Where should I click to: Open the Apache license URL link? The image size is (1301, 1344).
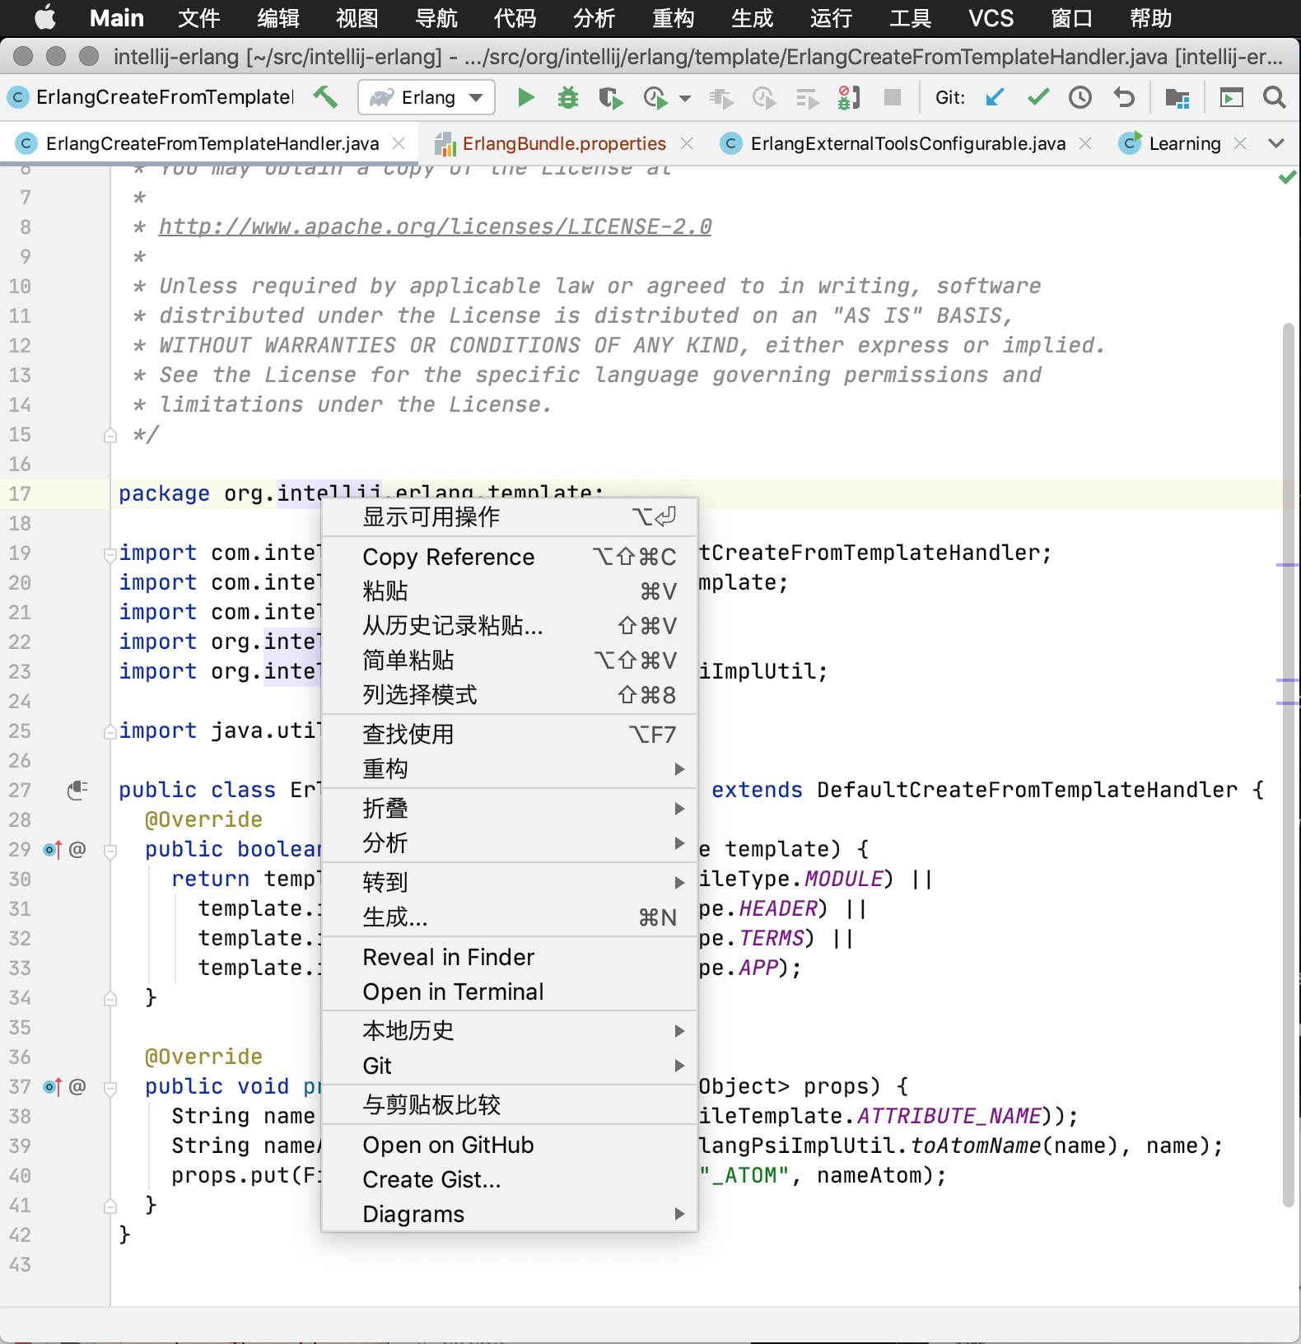coord(435,226)
